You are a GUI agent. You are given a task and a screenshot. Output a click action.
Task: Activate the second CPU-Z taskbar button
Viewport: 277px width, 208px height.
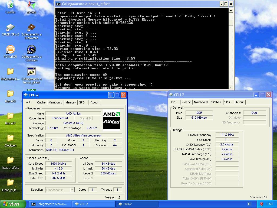[137, 204]
